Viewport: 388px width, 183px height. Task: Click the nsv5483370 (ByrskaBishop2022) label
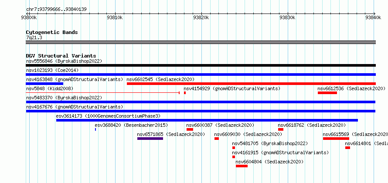64,98
